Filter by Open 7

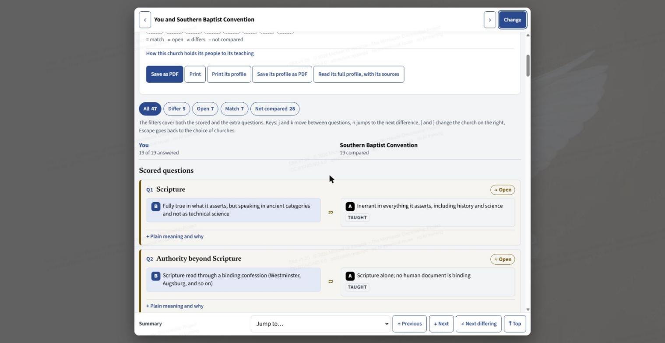(205, 109)
